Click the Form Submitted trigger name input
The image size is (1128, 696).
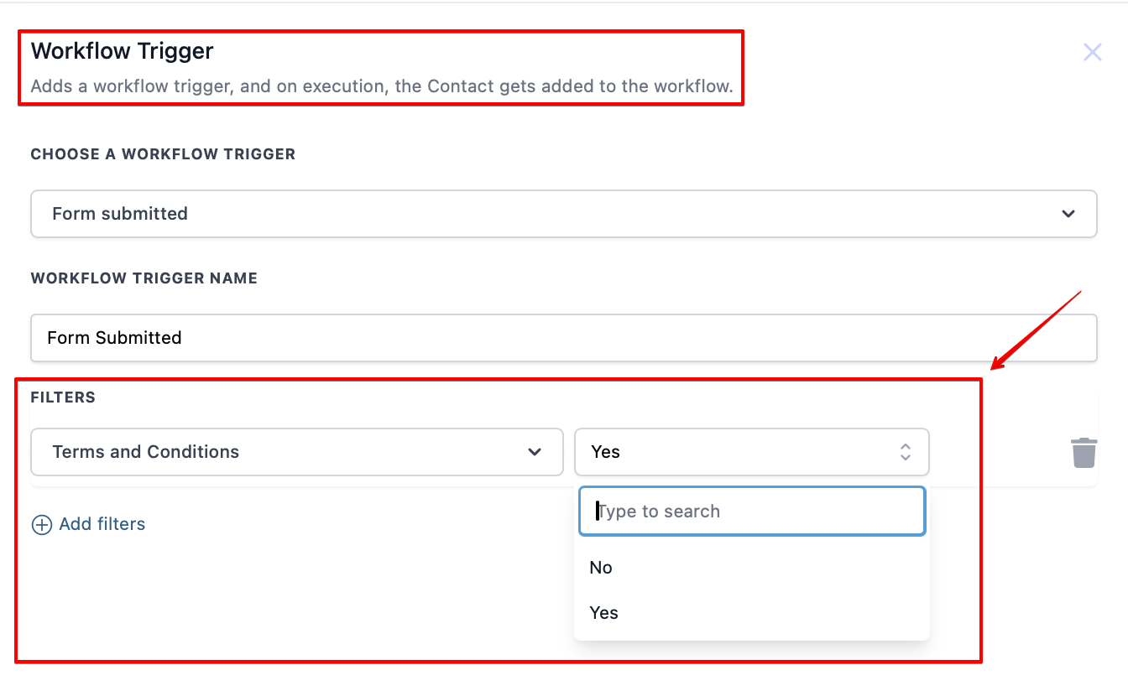[562, 338]
